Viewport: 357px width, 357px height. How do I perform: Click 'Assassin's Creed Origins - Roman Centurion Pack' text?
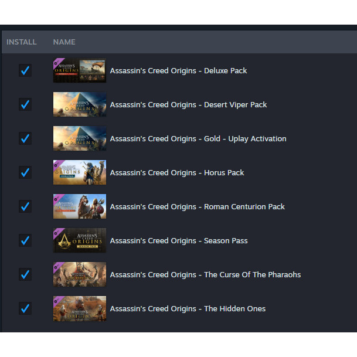(x=197, y=207)
